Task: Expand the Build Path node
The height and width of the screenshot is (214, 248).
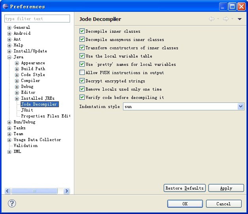Action: [17, 69]
